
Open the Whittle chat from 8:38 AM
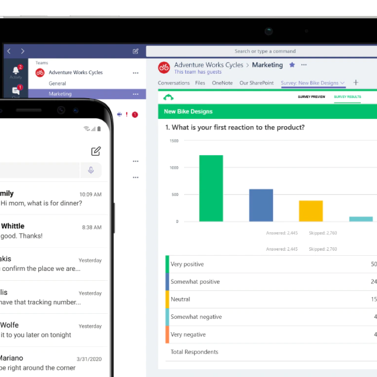click(54, 231)
